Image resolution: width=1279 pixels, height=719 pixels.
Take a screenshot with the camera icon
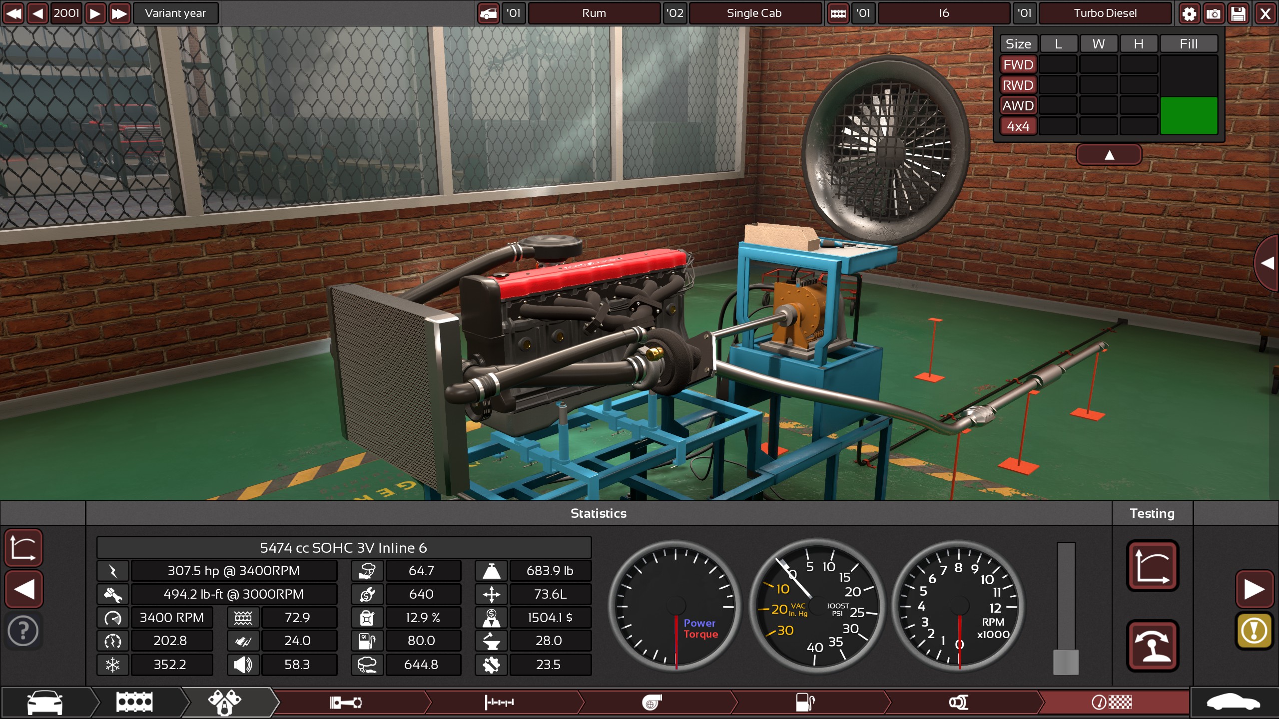point(1214,13)
